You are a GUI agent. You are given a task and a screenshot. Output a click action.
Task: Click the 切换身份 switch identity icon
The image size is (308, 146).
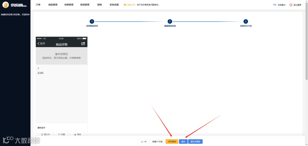pyautogui.click(x=275, y=5)
